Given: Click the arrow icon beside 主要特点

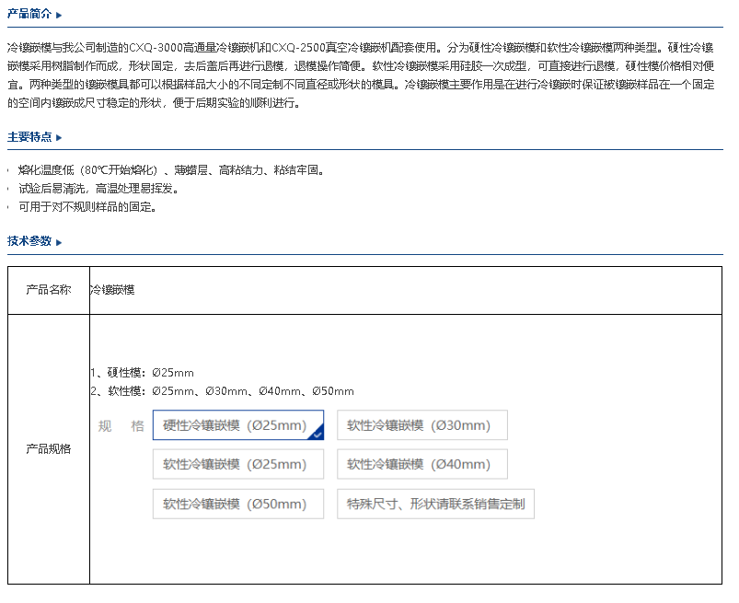Looking at the screenshot, I should click(x=59, y=137).
